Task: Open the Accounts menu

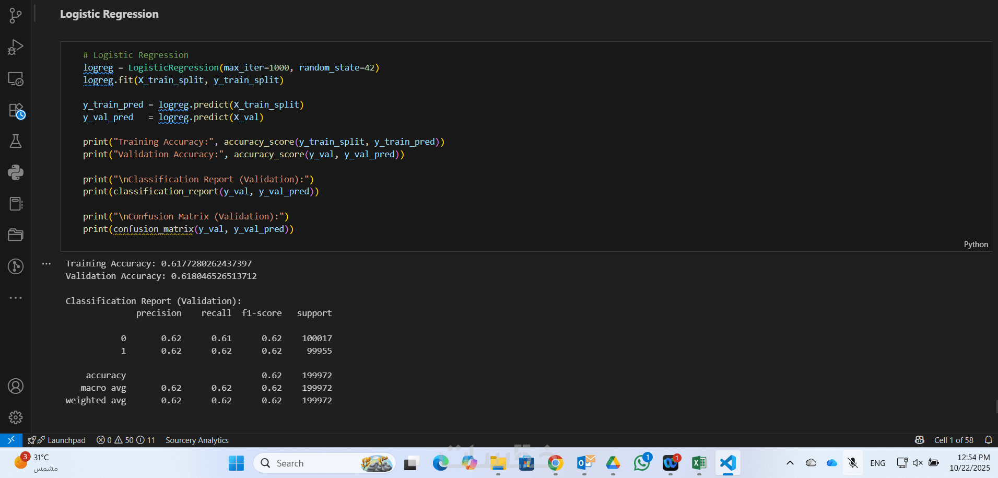Action: [x=16, y=386]
